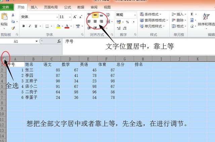This screenshot has width=215, height=142.
Task: Select column D header
Action: point(70,59)
